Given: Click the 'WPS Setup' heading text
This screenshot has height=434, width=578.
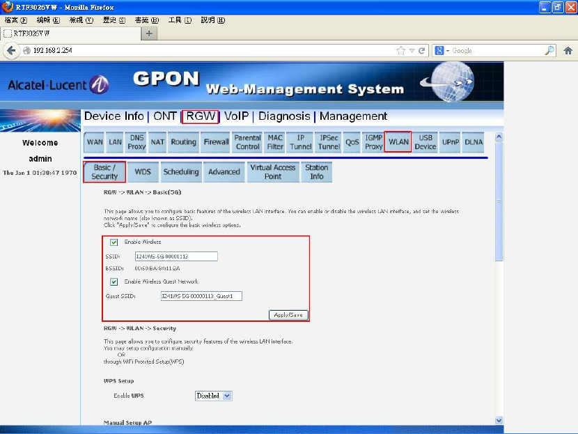Looking at the screenshot, I should click(118, 381).
